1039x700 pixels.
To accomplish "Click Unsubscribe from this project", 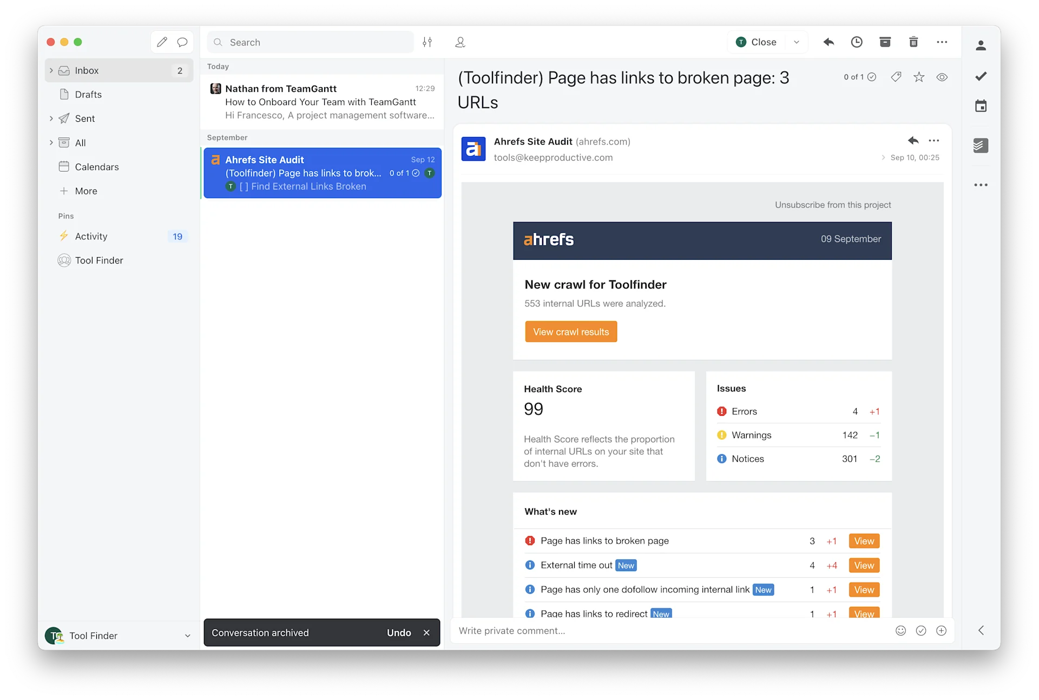I will click(833, 205).
